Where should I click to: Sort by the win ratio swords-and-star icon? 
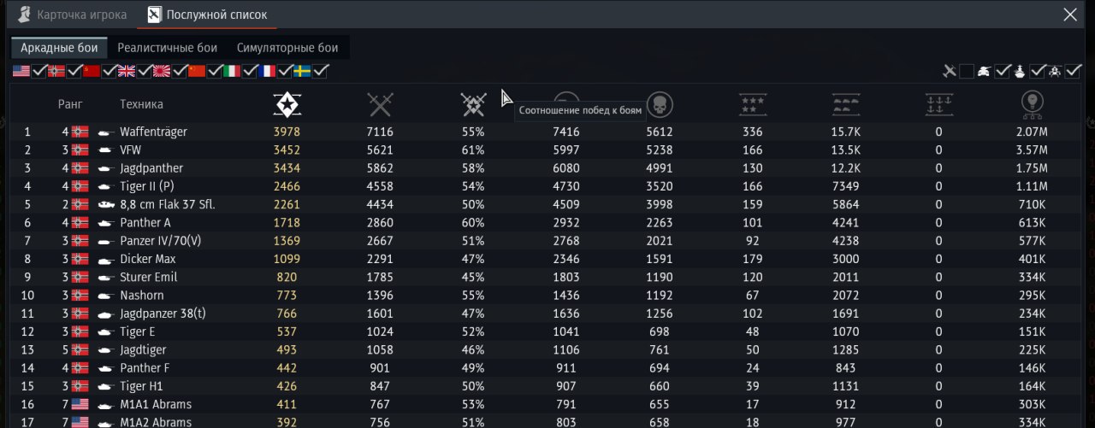473,104
